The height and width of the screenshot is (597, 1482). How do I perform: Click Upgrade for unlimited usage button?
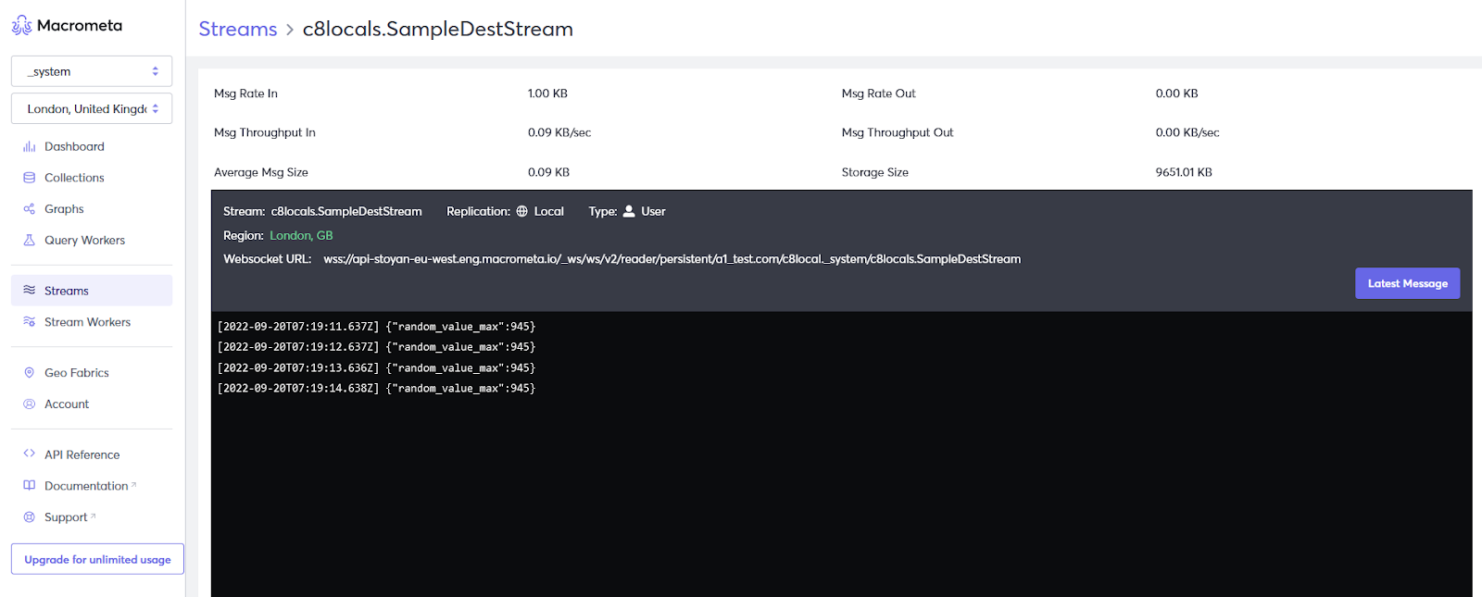coord(97,559)
